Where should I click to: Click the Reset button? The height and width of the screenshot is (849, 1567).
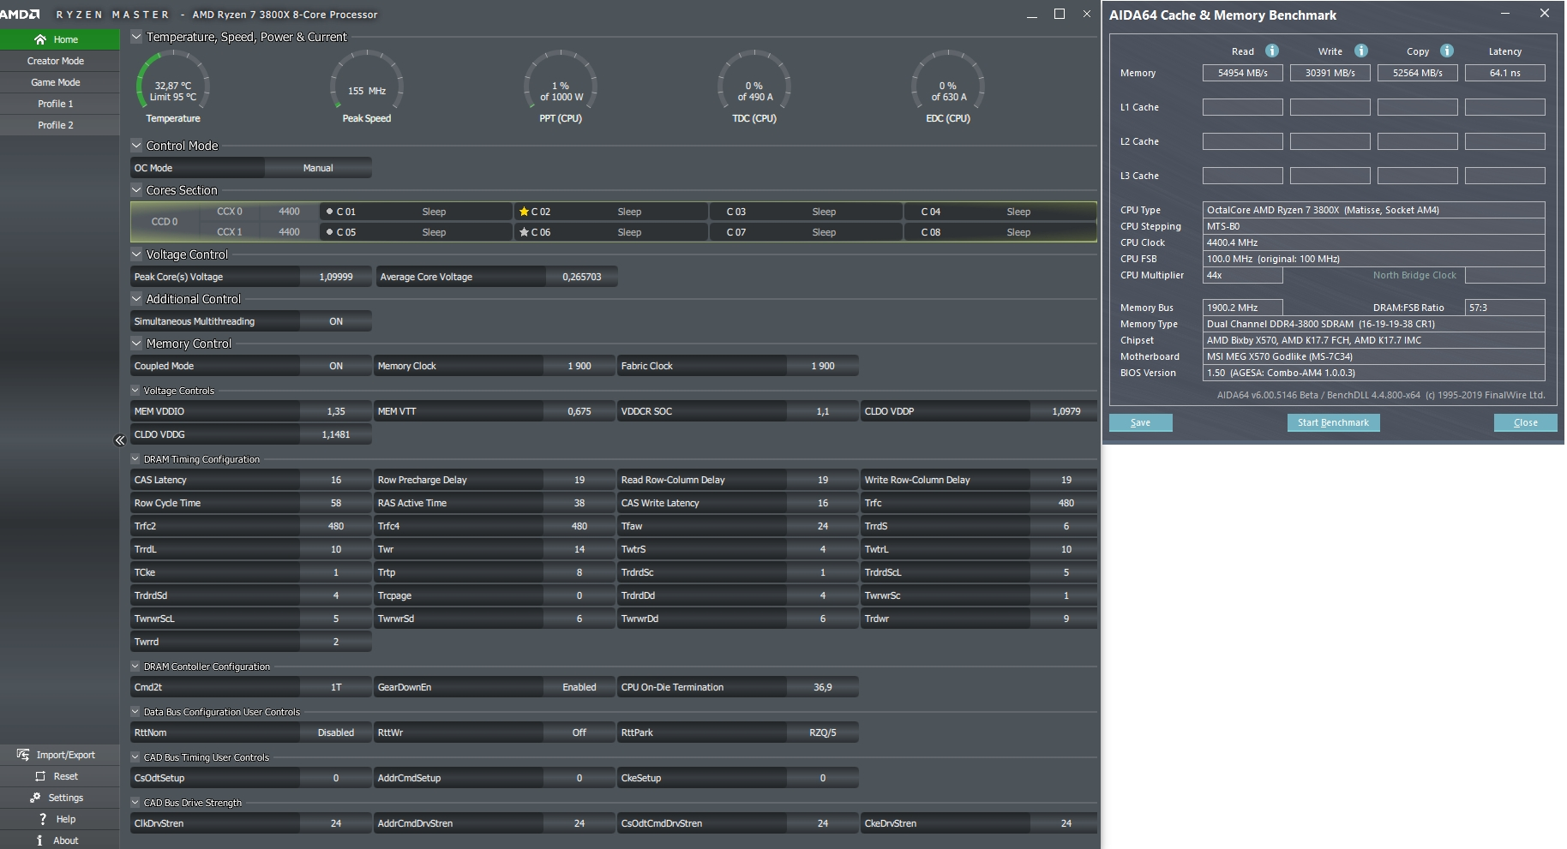click(60, 776)
